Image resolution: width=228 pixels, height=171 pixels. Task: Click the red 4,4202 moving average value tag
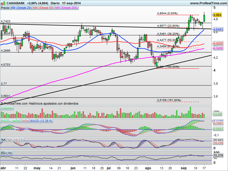218,43
